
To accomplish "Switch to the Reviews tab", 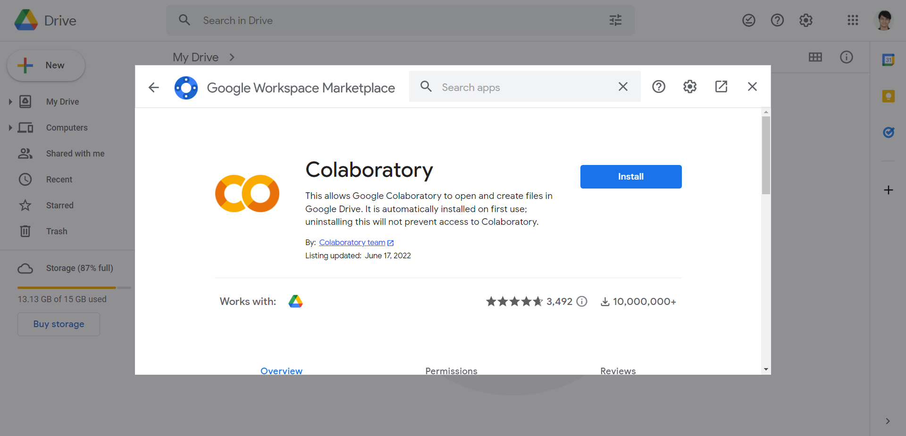I will (618, 371).
